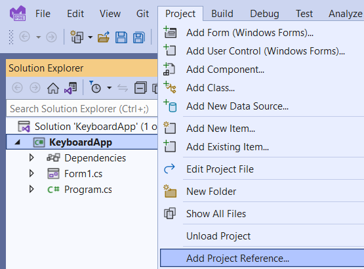Click the Collapse All icon in Solution Explorer
Viewport: 364px width, 269px height.
[x=140, y=87]
